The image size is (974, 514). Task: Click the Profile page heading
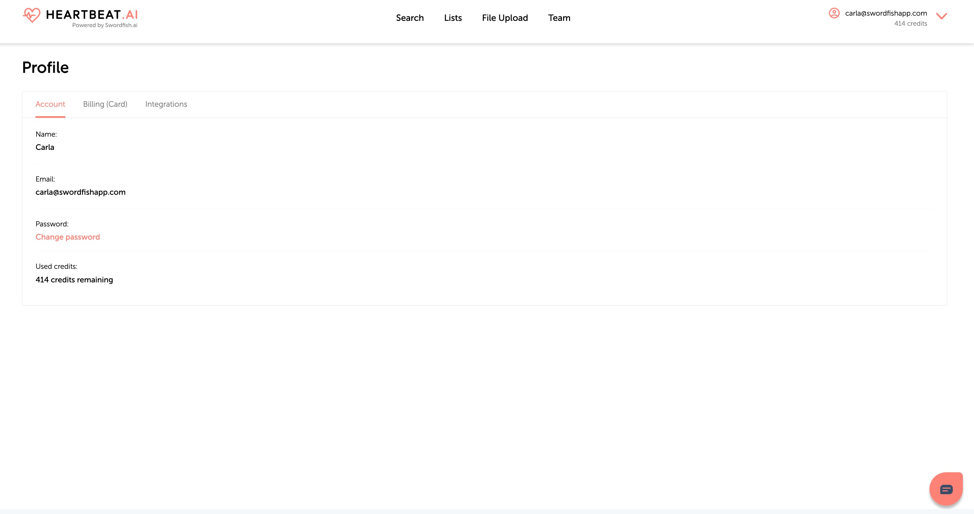pos(45,68)
